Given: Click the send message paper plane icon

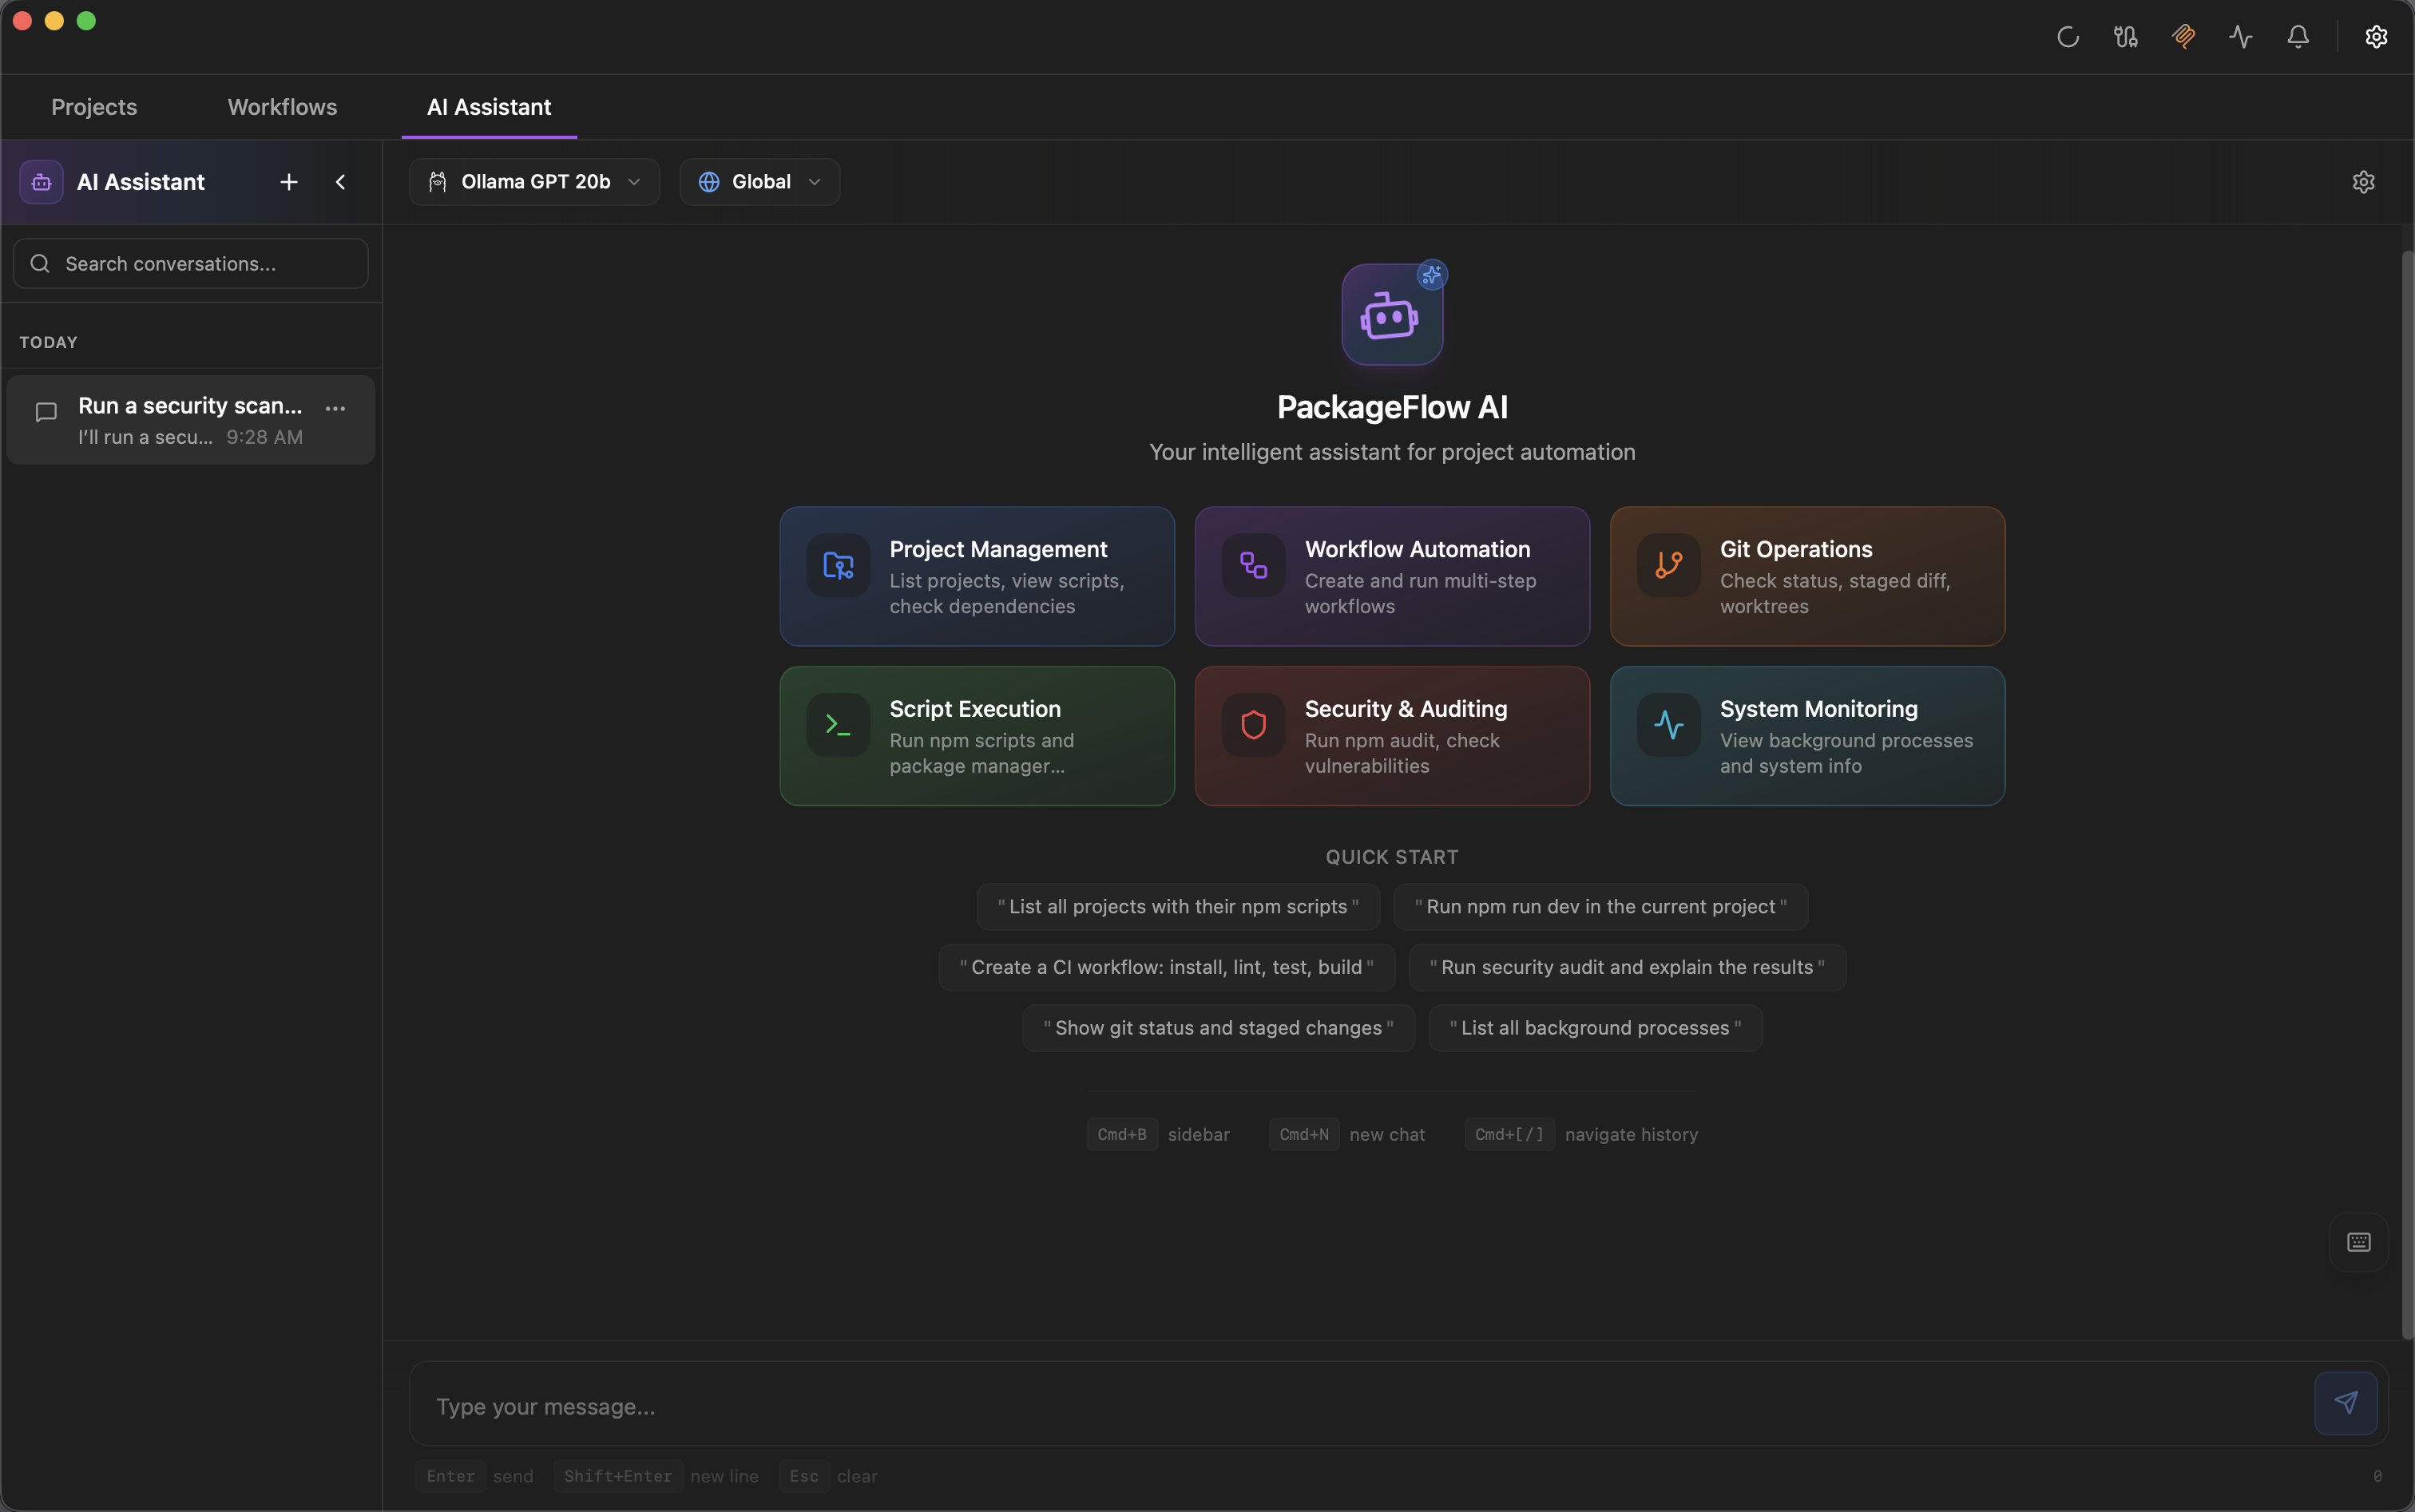Looking at the screenshot, I should (2347, 1402).
